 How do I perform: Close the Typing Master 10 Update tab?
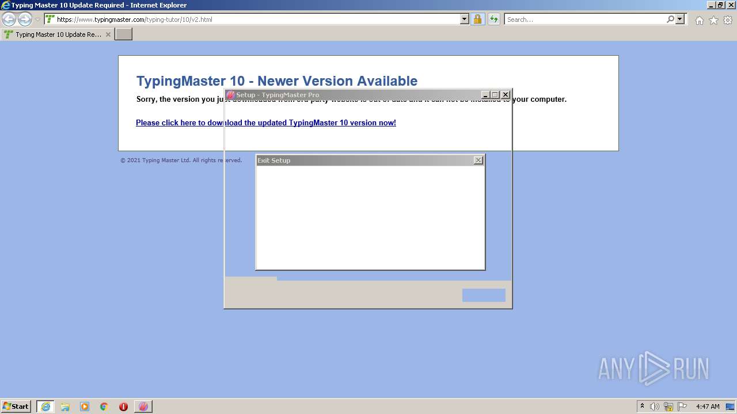click(x=108, y=34)
